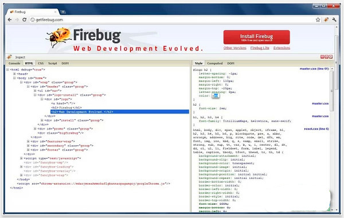This screenshot has width=344, height=218.
Task: Select the h1 Firebug row
Action: [x=67, y=108]
